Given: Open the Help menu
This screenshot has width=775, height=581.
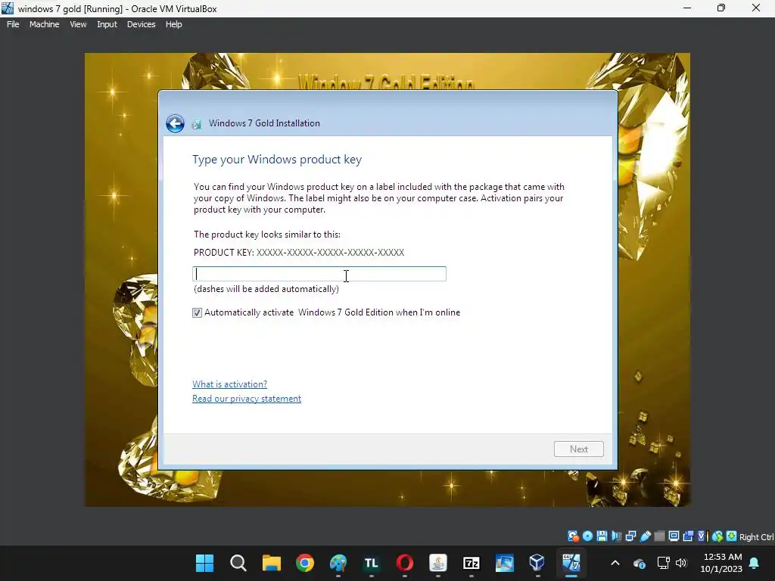Looking at the screenshot, I should click(x=173, y=24).
